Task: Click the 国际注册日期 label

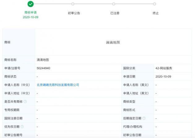Action: [x=13, y=118]
